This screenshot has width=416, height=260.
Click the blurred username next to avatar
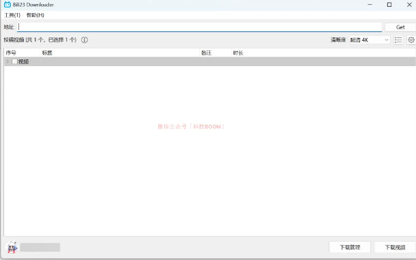point(40,247)
